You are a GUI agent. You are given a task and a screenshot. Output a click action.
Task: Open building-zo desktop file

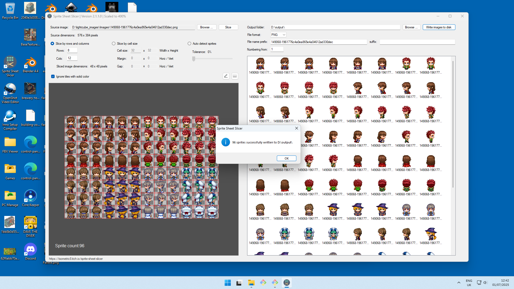click(31, 118)
